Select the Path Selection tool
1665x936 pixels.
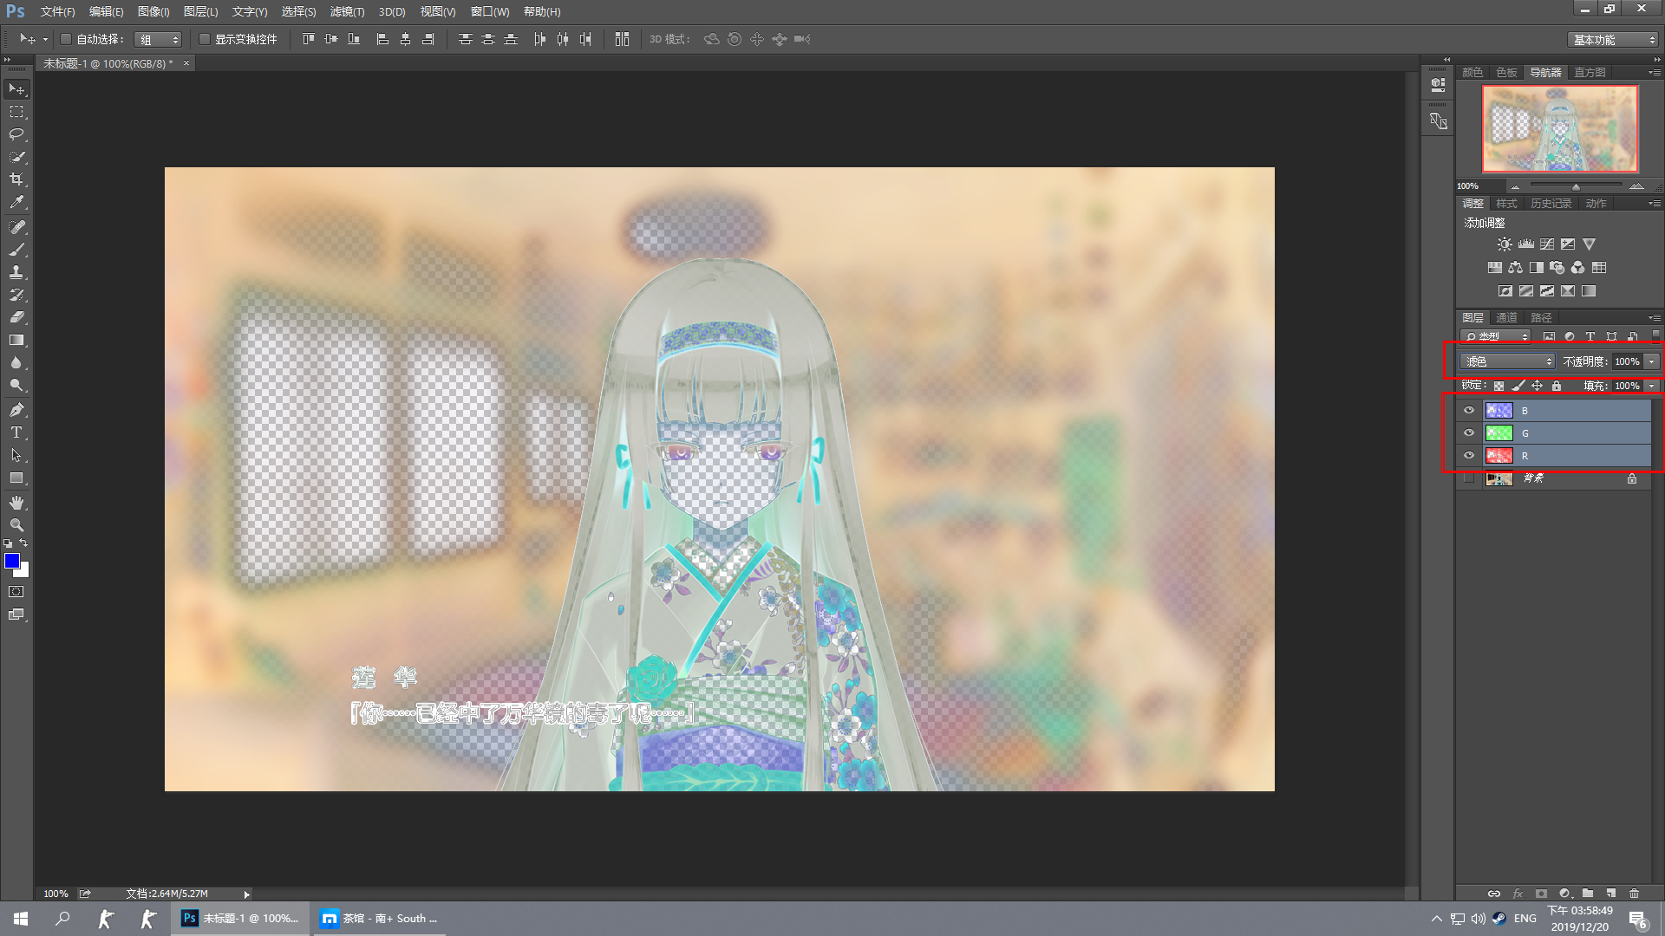pos(16,455)
